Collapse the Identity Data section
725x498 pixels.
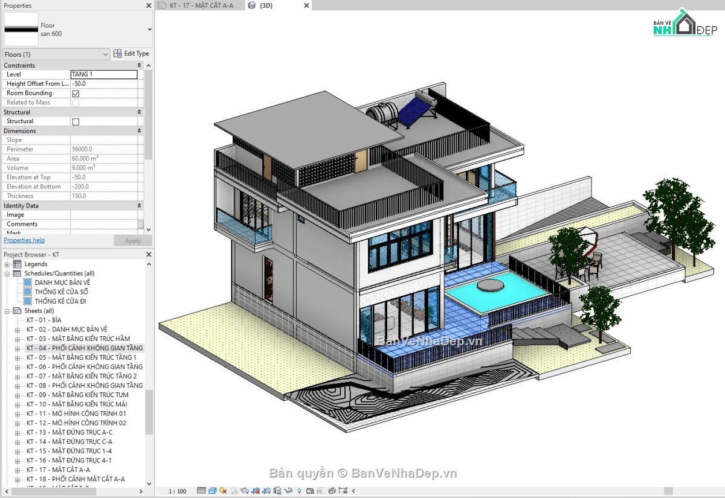(x=140, y=206)
